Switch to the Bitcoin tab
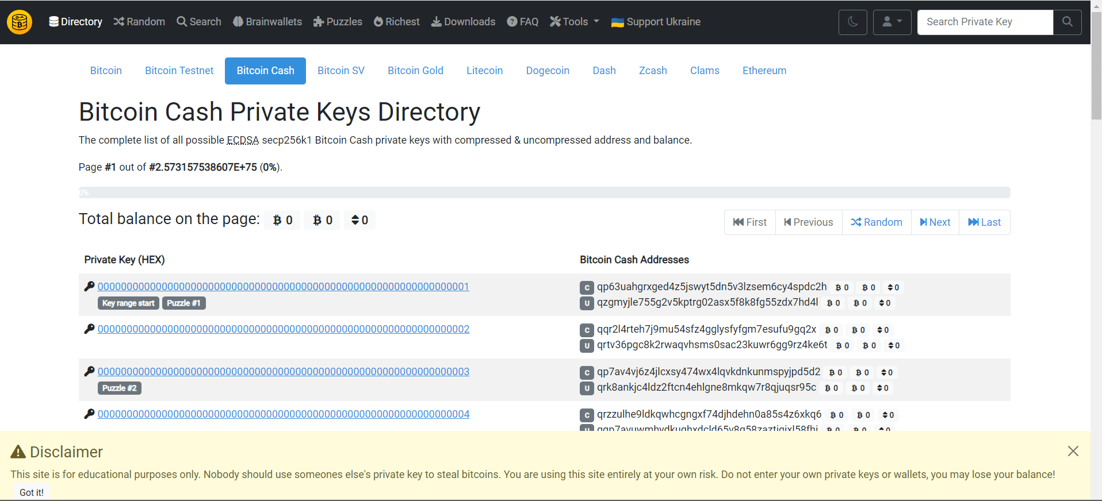 (106, 71)
